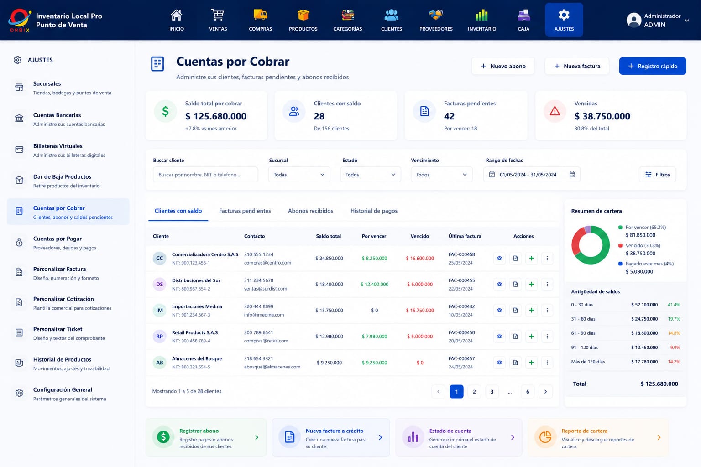Open the Ventas shopping cart icon

(x=218, y=15)
